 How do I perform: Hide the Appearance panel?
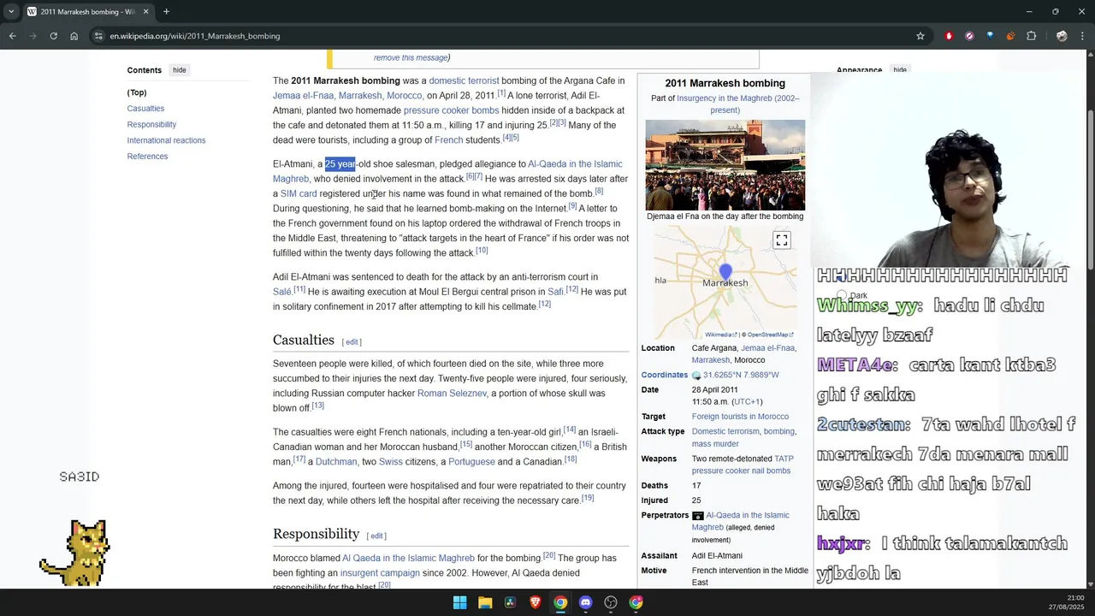pyautogui.click(x=900, y=70)
